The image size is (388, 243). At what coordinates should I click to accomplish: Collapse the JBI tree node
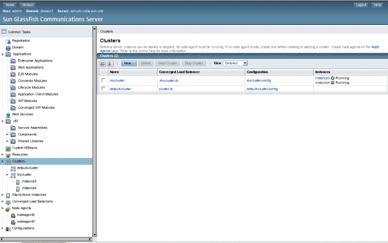[3, 121]
